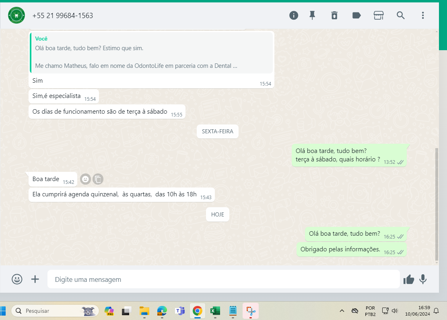Open Copilot from the taskbar
447x320 pixels.
109,311
